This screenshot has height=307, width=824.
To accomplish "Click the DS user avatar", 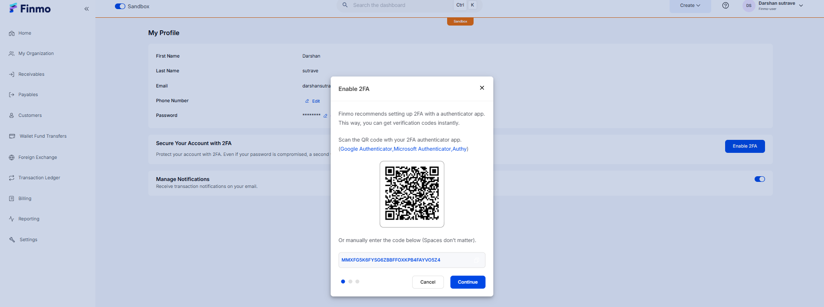I will (749, 6).
